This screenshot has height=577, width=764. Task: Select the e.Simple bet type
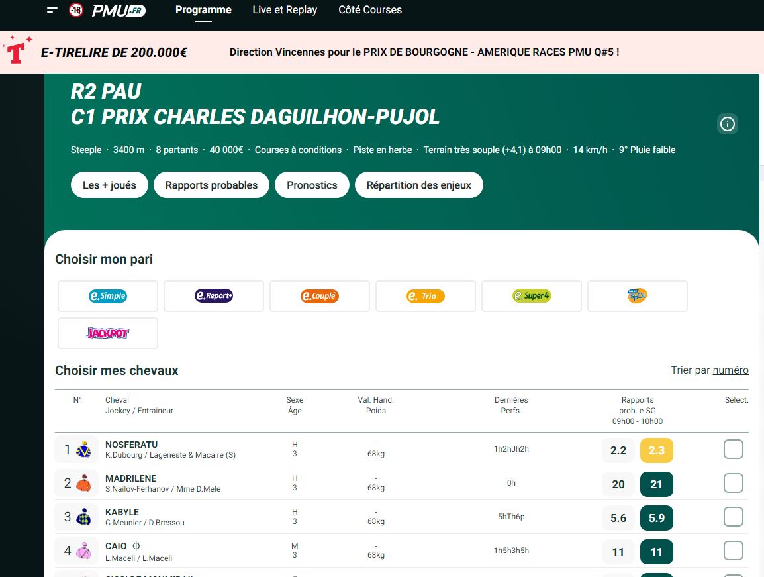(108, 296)
